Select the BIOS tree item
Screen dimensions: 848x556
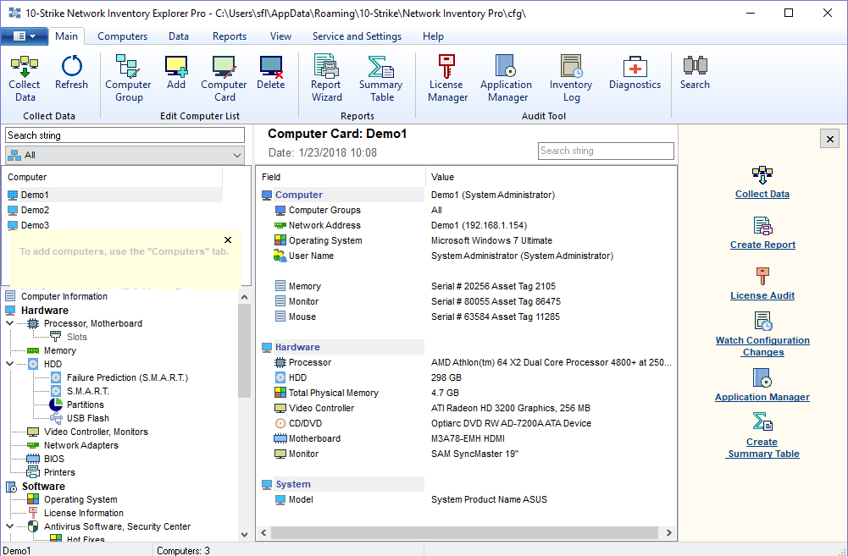tap(54, 458)
